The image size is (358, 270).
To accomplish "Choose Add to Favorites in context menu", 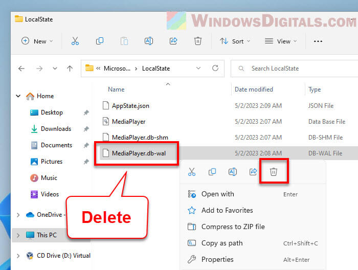I will 253,210.
